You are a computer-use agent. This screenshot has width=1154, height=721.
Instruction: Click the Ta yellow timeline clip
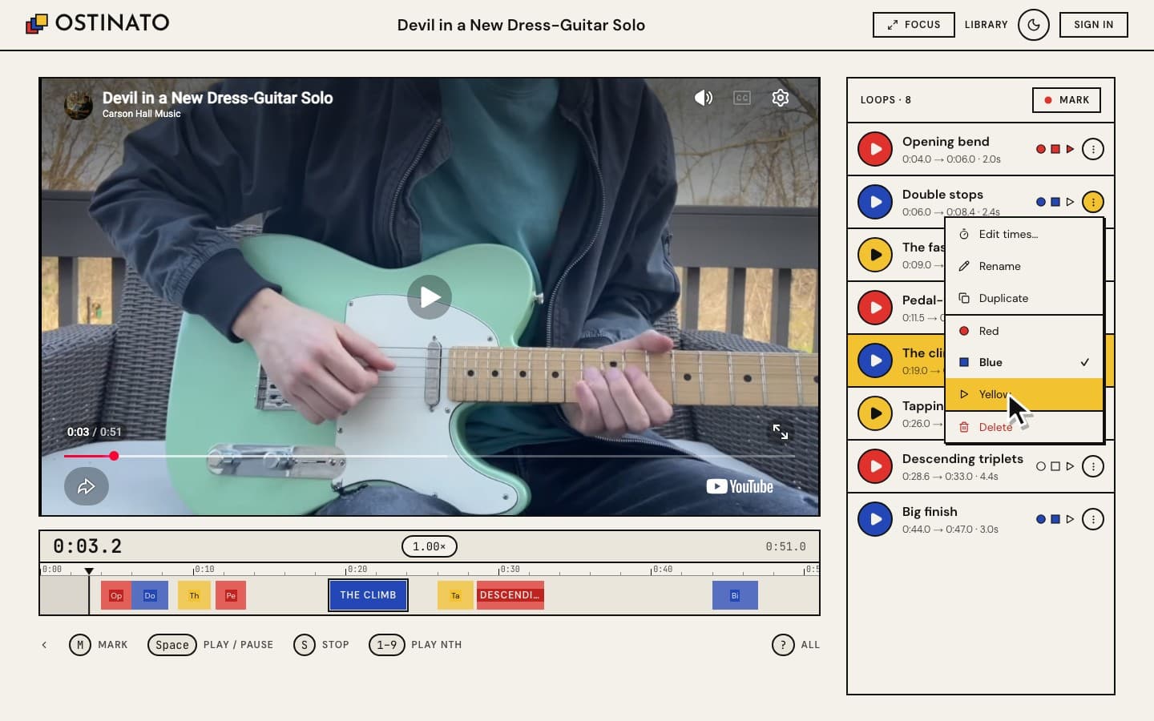(455, 595)
